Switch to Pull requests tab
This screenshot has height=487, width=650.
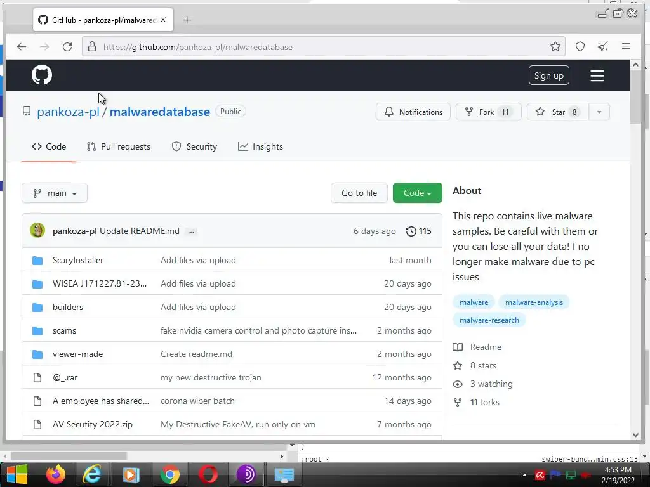pos(119,146)
